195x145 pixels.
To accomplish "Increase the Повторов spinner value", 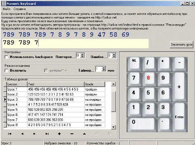I will (x=83, y=54).
